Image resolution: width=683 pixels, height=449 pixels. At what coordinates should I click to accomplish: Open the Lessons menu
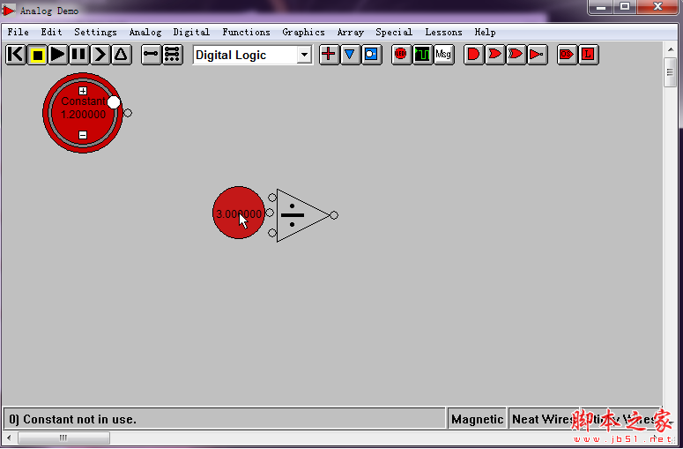(x=443, y=33)
